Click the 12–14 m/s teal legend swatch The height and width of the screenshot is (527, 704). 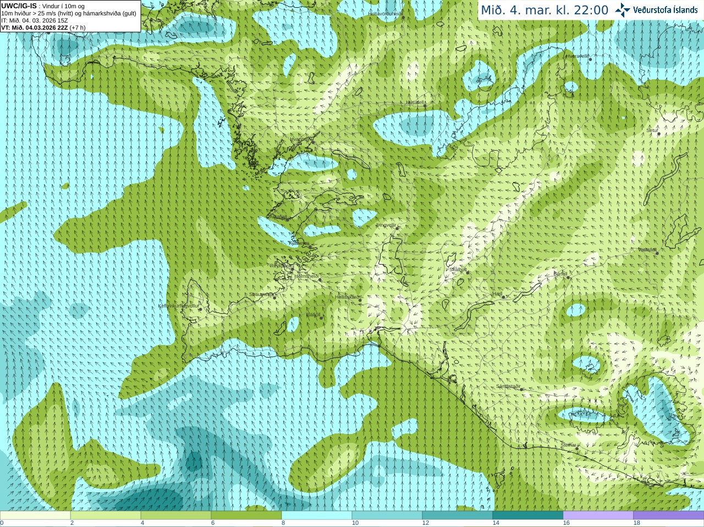click(x=458, y=515)
